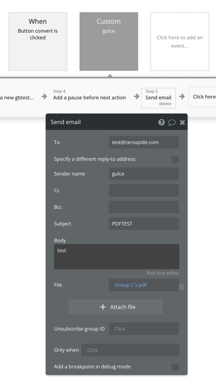Image resolution: width=216 pixels, height=386 pixels.
Task: Select the Button convert is clicked event
Action: tap(38, 41)
